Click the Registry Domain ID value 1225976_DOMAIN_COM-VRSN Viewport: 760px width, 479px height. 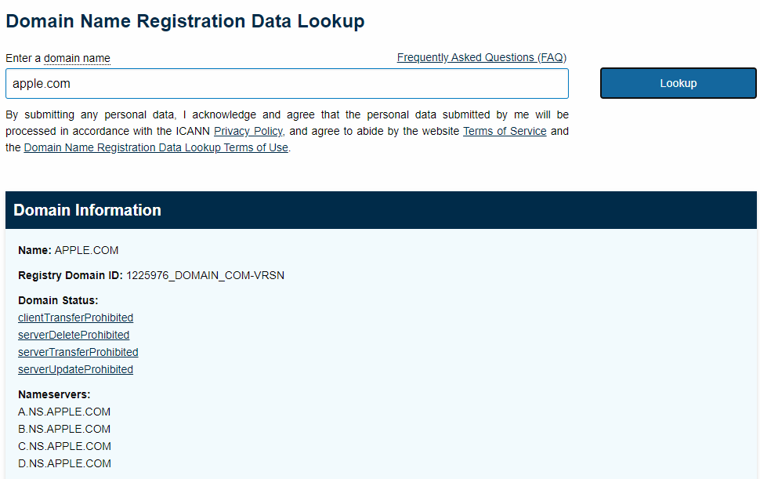point(205,275)
